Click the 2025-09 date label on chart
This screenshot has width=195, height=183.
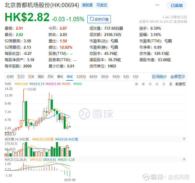pos(70,180)
